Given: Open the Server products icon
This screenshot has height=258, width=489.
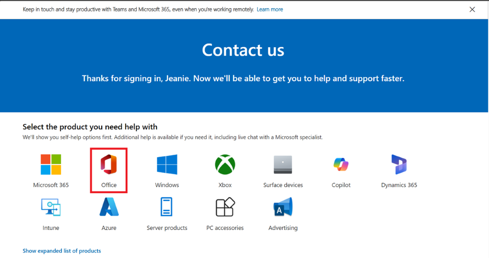Looking at the screenshot, I should [x=167, y=207].
